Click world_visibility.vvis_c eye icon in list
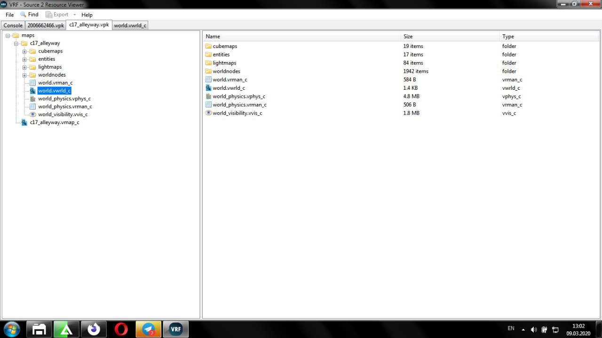Image resolution: width=602 pixels, height=338 pixels. (209, 113)
